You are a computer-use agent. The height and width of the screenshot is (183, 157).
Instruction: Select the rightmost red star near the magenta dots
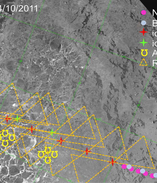point(113,162)
